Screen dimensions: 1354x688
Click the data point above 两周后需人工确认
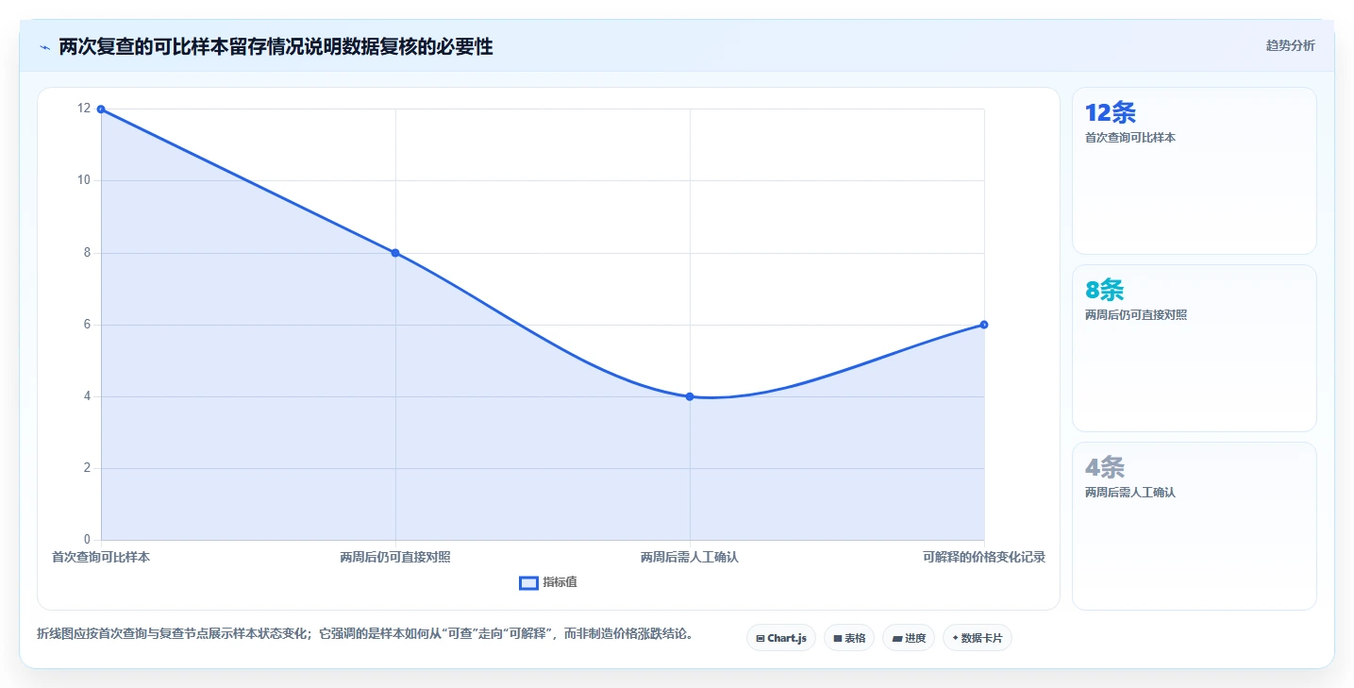[x=690, y=396]
